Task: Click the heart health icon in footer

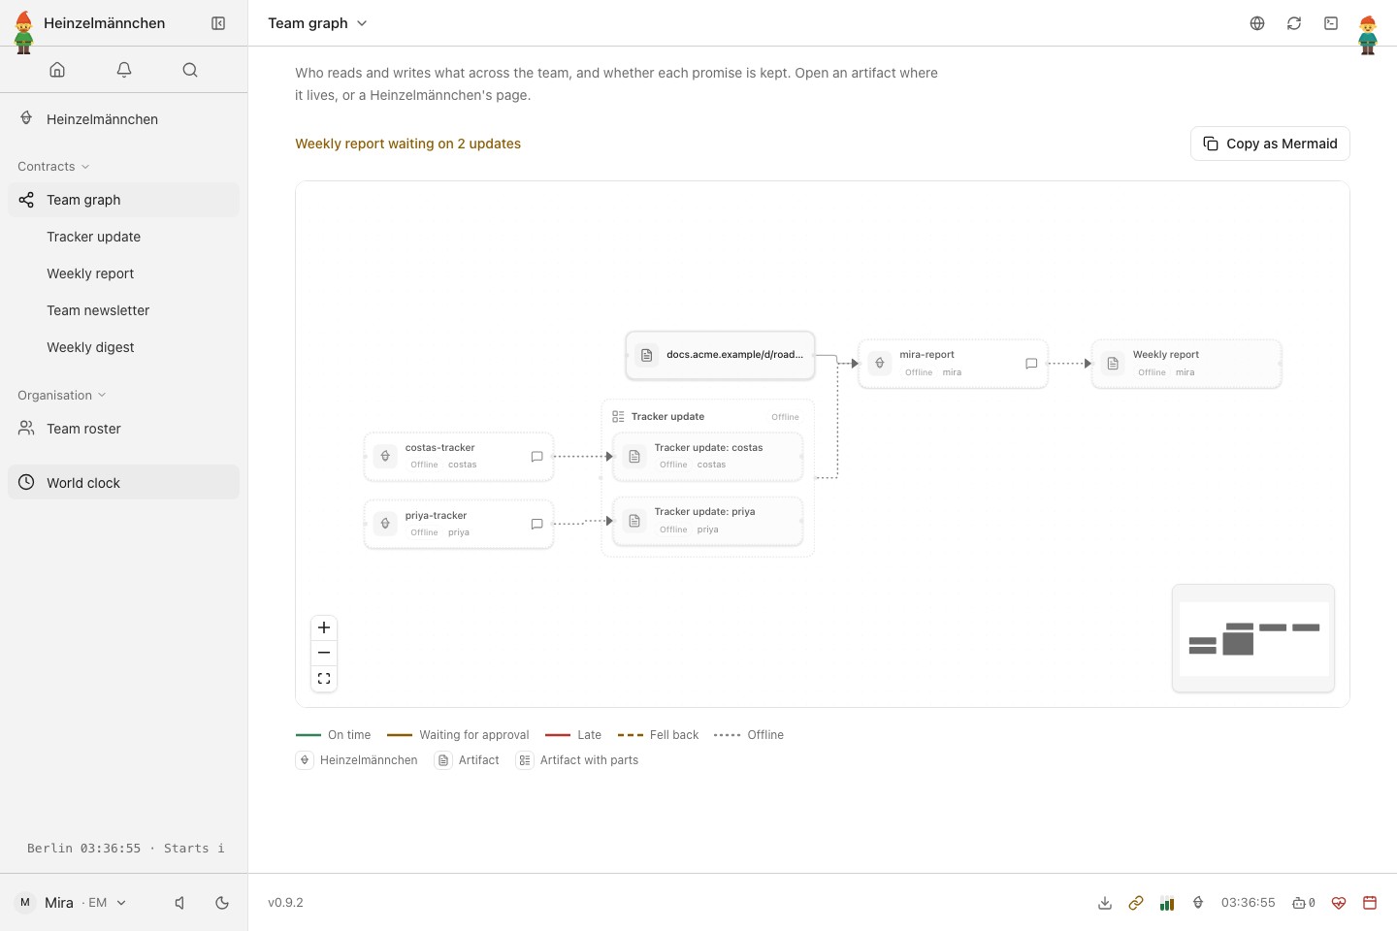Action: [x=1339, y=903]
